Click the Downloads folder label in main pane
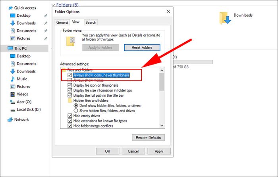Viewport: 278px width, 177px height. [243, 15]
